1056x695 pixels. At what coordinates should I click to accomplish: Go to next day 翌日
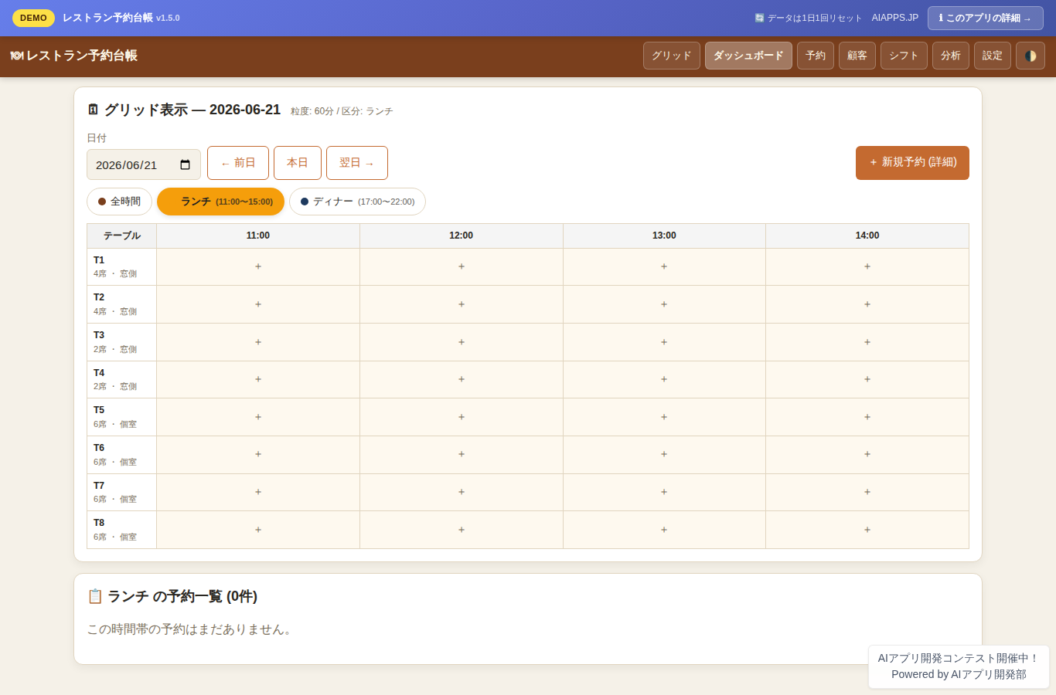point(357,163)
